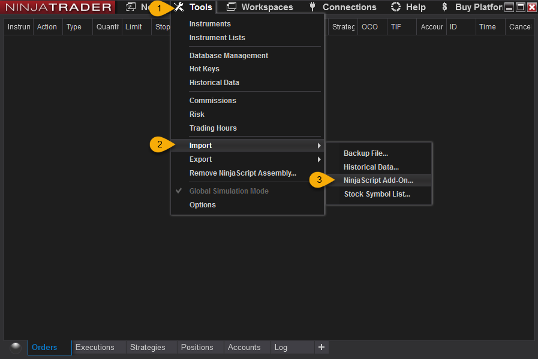The image size is (538, 359).
Task: Expand the Export submenu arrow
Action: [319, 159]
